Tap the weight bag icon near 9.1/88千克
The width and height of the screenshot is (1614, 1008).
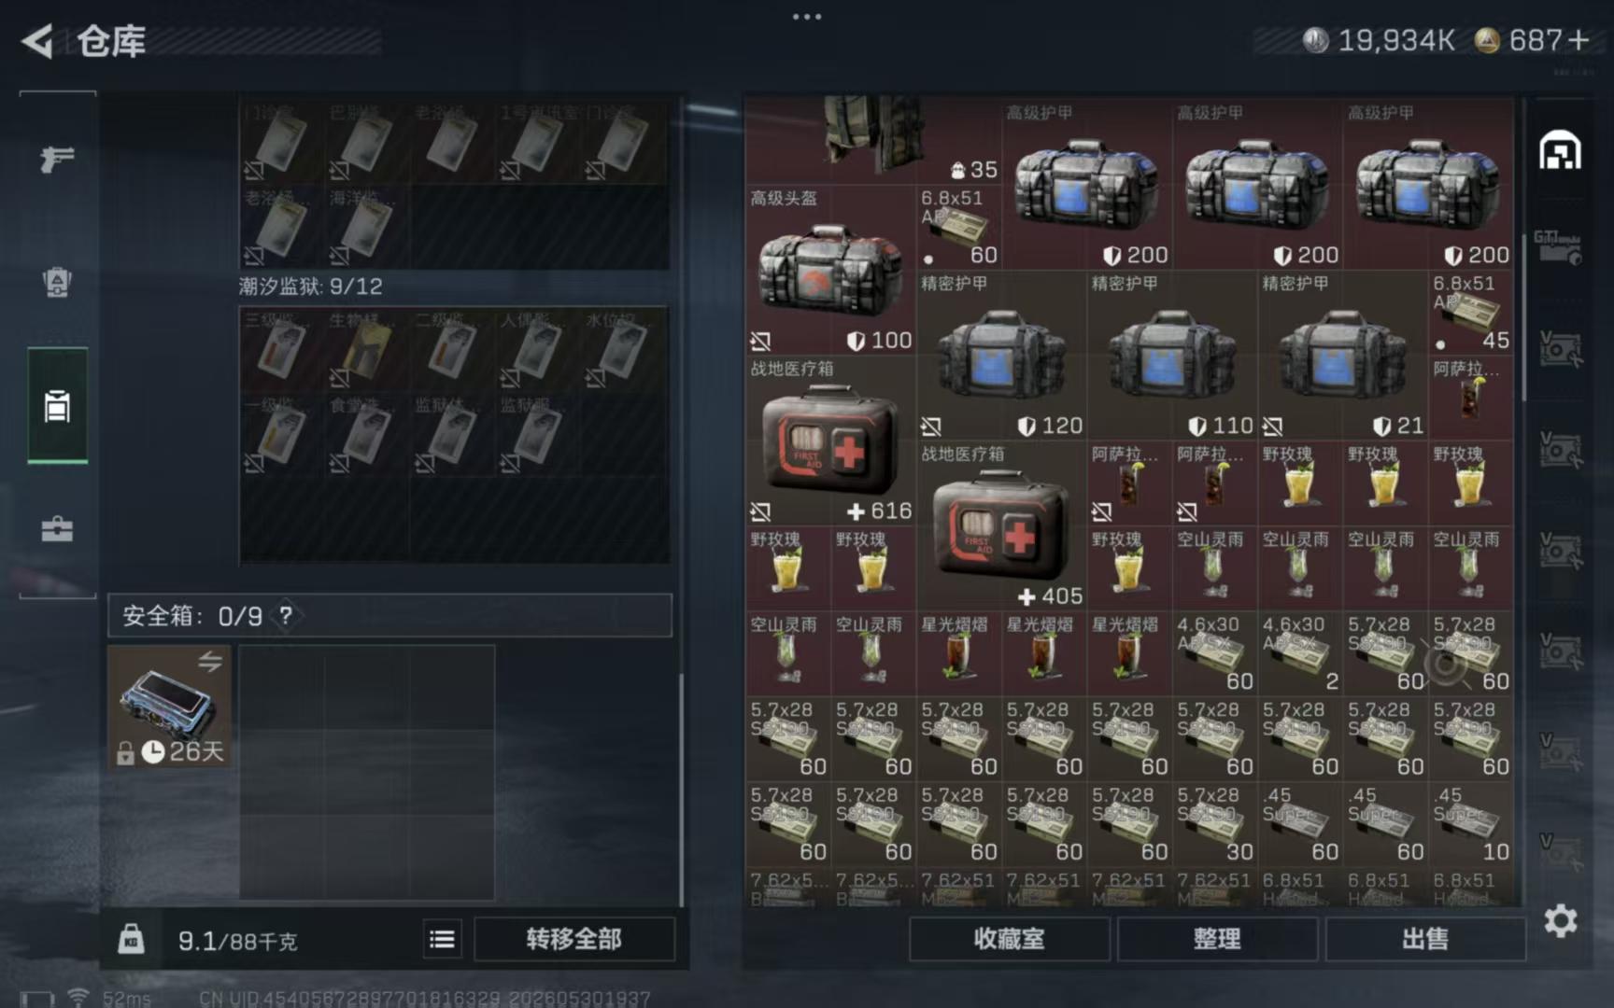tap(131, 939)
